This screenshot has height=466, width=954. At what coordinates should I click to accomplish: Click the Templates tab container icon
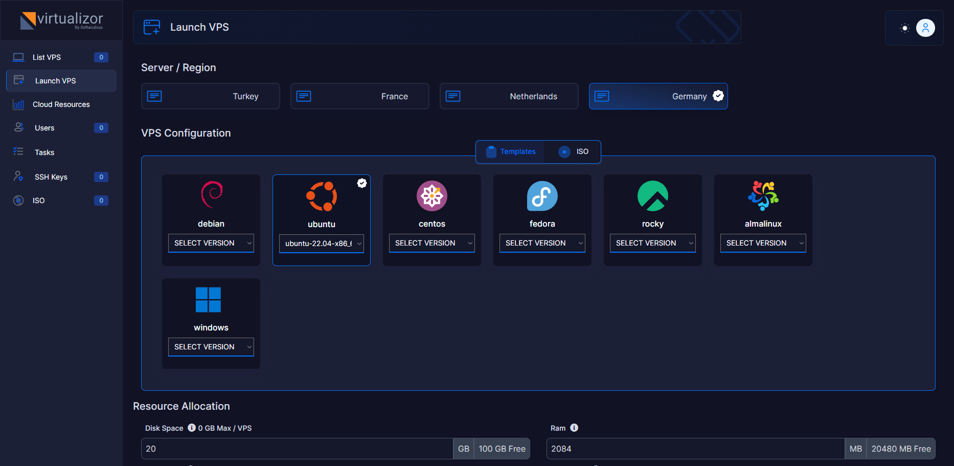(491, 151)
